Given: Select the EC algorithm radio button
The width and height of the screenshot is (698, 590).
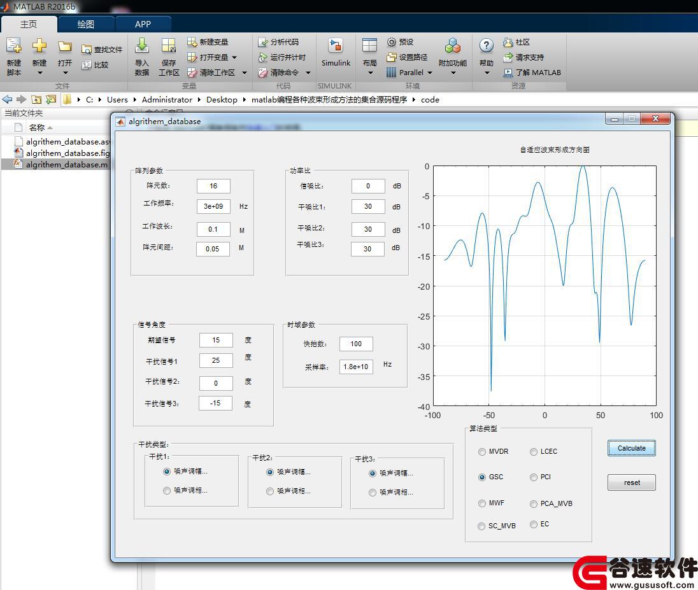Looking at the screenshot, I should tap(534, 524).
